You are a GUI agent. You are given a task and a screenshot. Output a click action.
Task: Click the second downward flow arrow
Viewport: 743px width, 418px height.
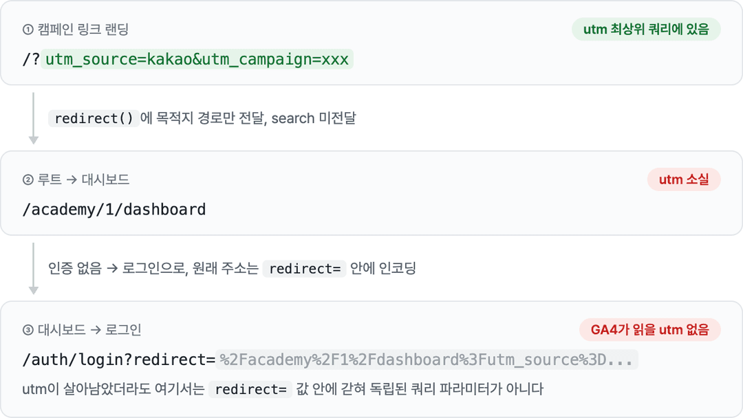[33, 268]
